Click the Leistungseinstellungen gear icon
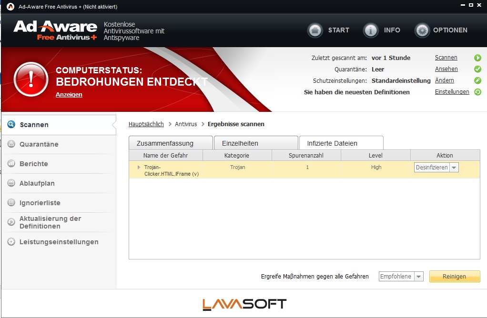Image resolution: width=487 pixels, height=318 pixels. 11,242
